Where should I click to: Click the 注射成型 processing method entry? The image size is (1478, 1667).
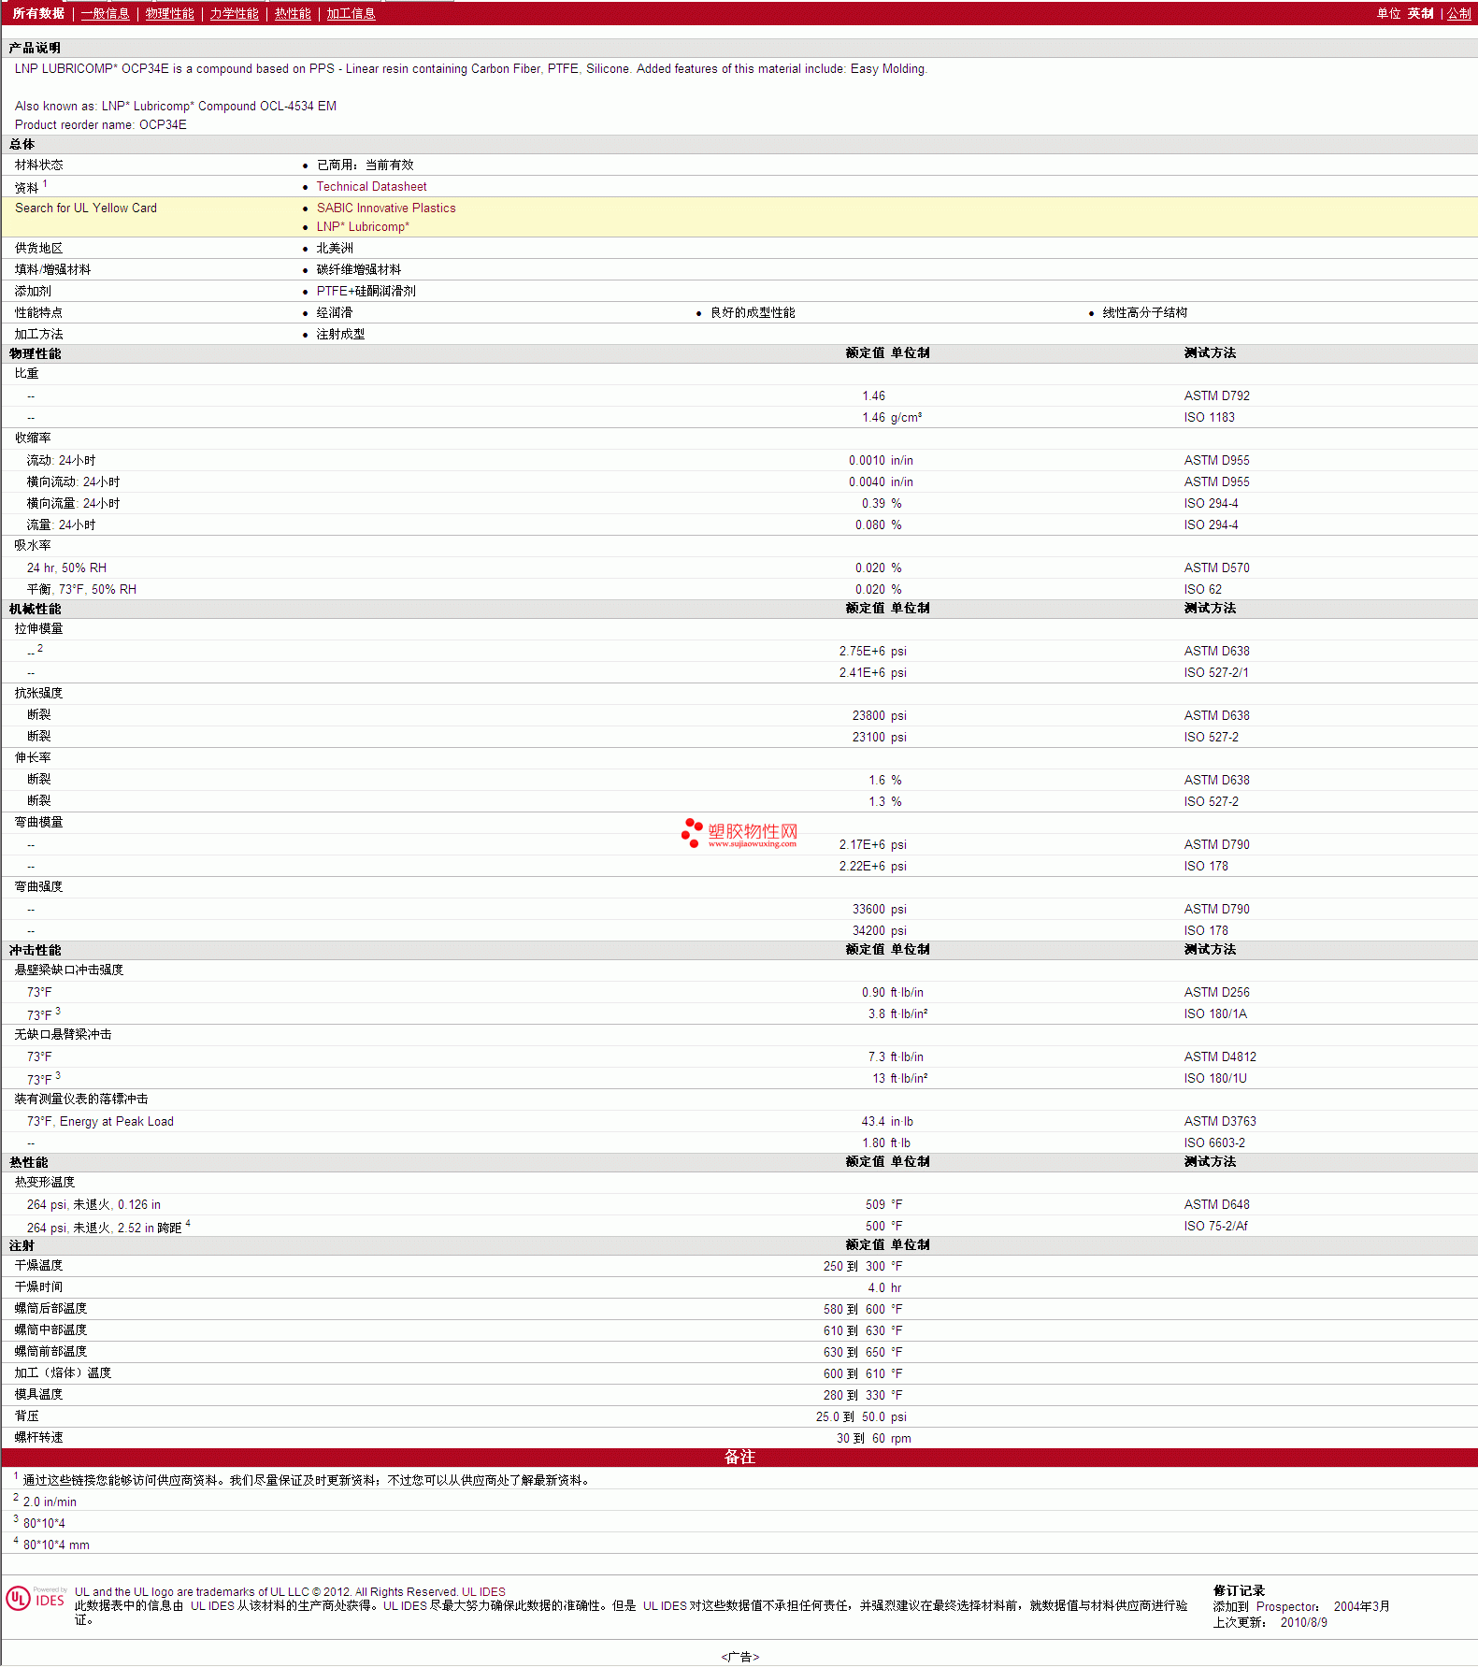coord(340,335)
